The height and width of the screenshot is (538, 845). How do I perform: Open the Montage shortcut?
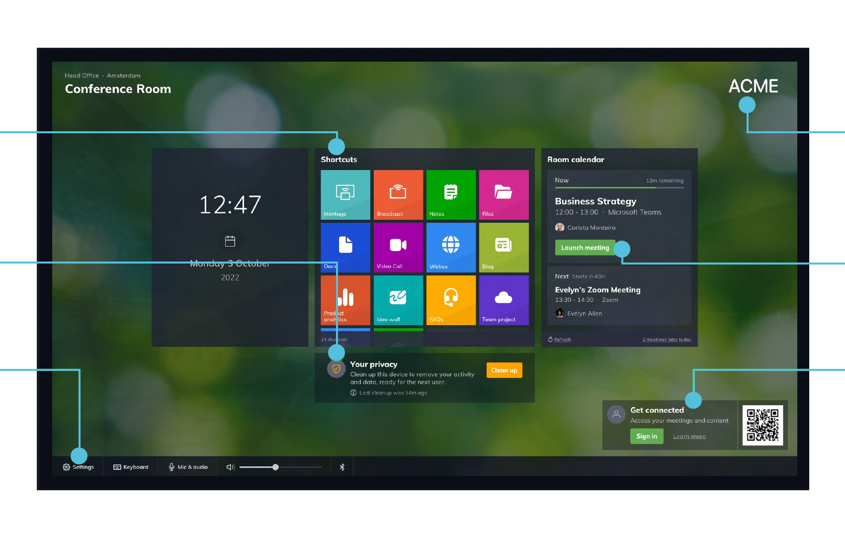(345, 194)
